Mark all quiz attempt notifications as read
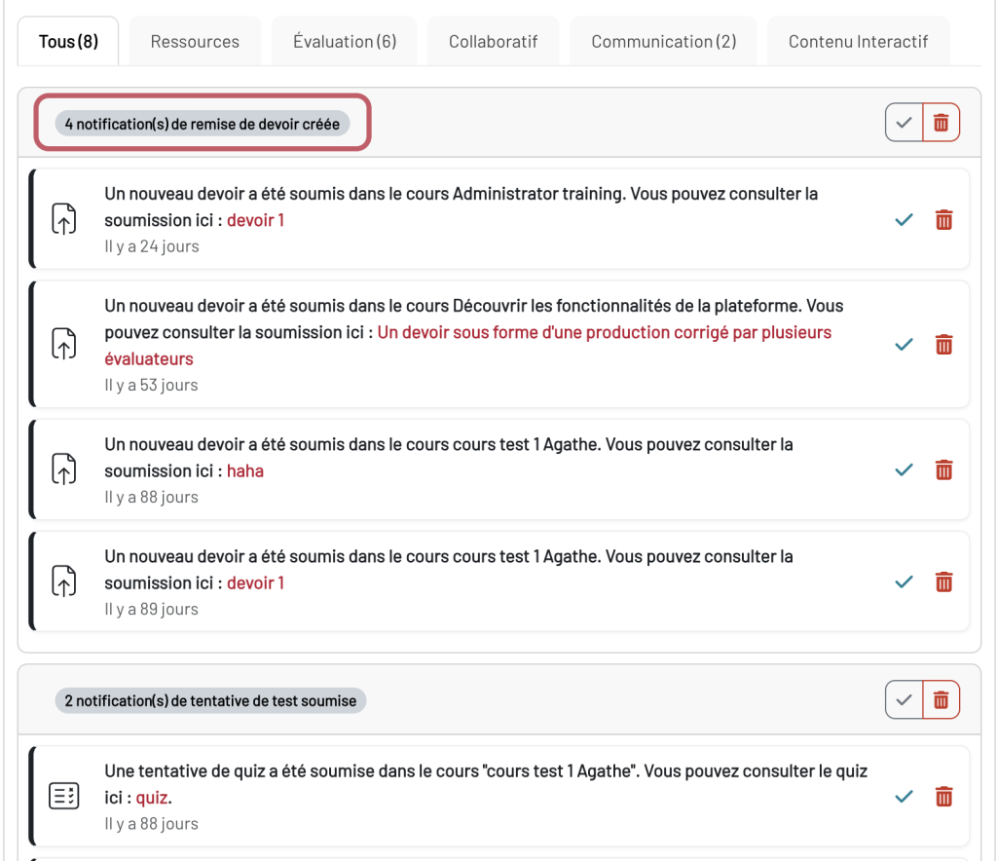The image size is (997, 861). (x=904, y=700)
